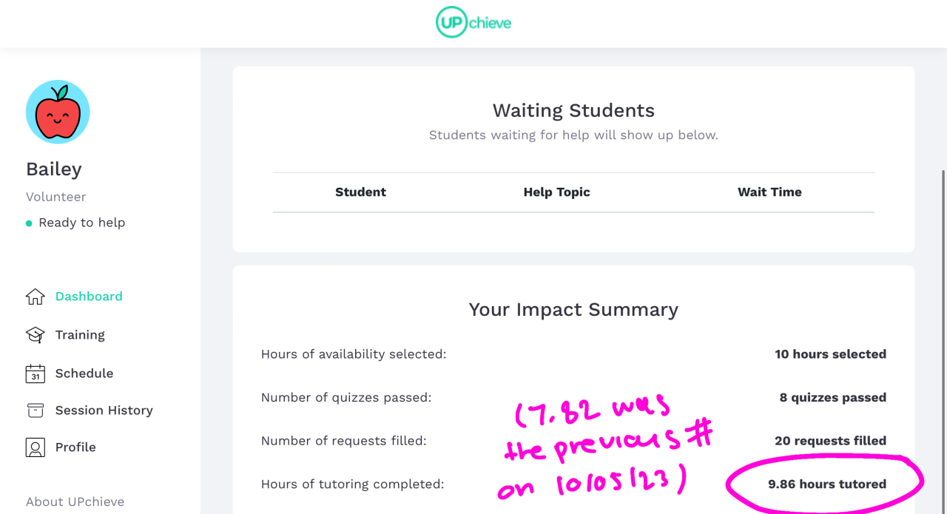Click the UPchieve logo in header
The width and height of the screenshot is (947, 514).
coord(473,23)
